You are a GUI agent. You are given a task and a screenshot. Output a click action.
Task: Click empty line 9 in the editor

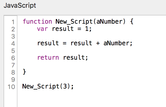click(77, 79)
